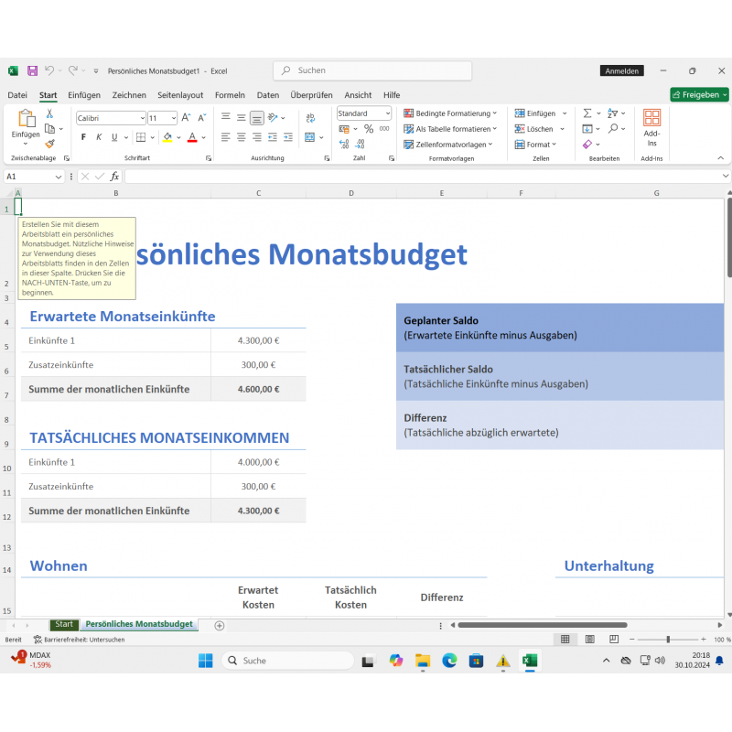This screenshot has width=732, height=732.
Task: Open the Formeln ribbon tab
Action: [x=230, y=95]
